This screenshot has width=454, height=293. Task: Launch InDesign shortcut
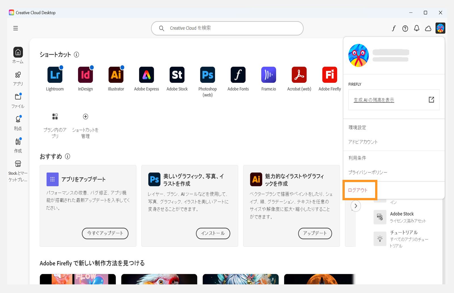pyautogui.click(x=85, y=75)
